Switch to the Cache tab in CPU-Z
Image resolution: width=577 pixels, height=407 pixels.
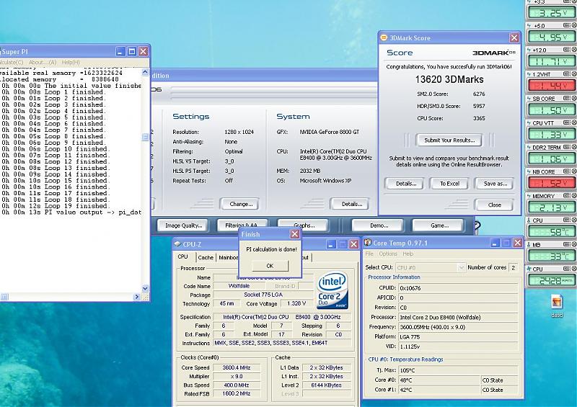206,257
